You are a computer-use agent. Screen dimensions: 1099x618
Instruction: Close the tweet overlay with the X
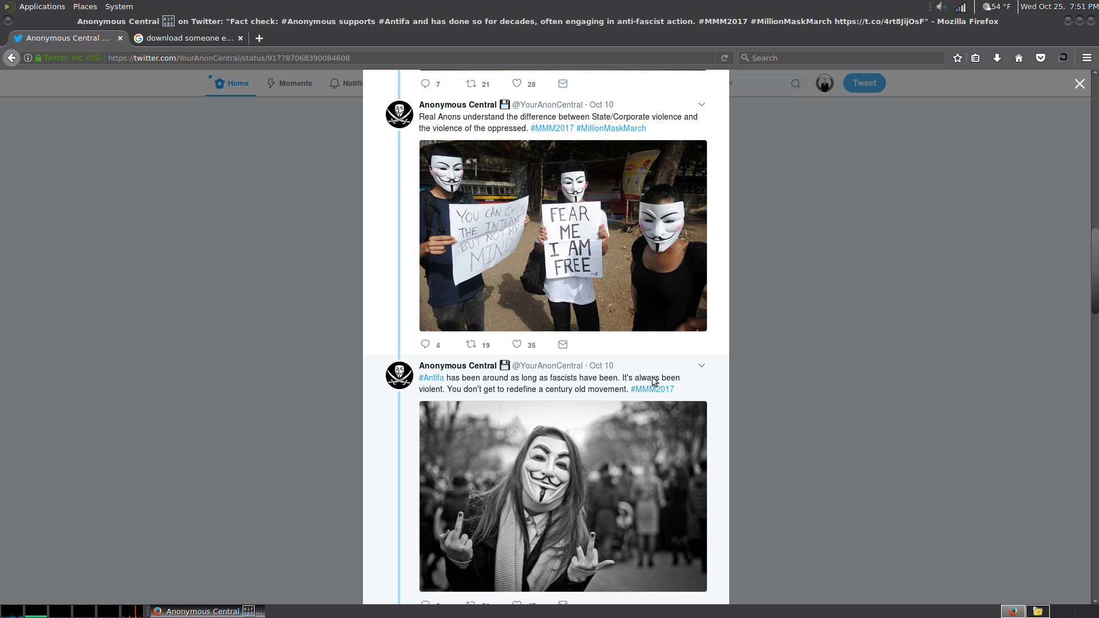[x=1080, y=84]
